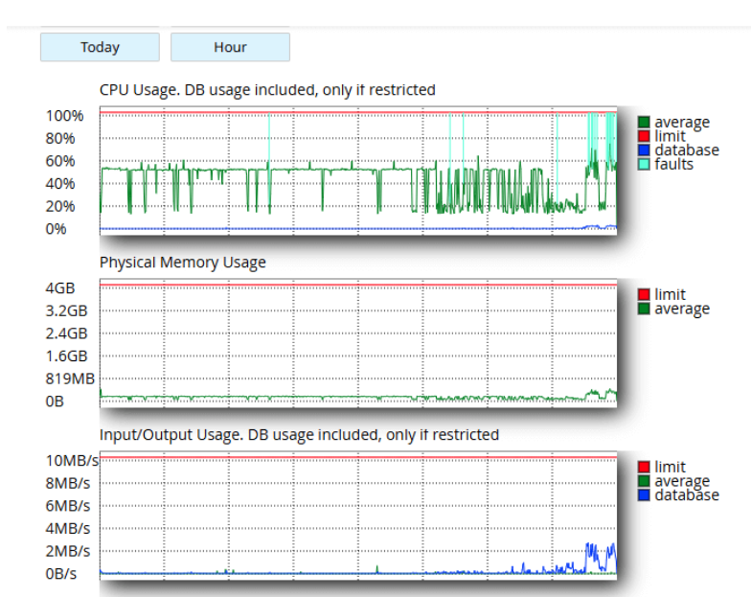Click green average swatch in Memory legend
This screenshot has height=597, width=751.
coord(644,309)
